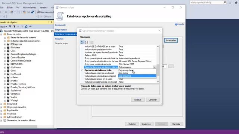The height and width of the screenshot is (134, 239).
Task: Expand the Replicación folder node
Action: [1, 111]
